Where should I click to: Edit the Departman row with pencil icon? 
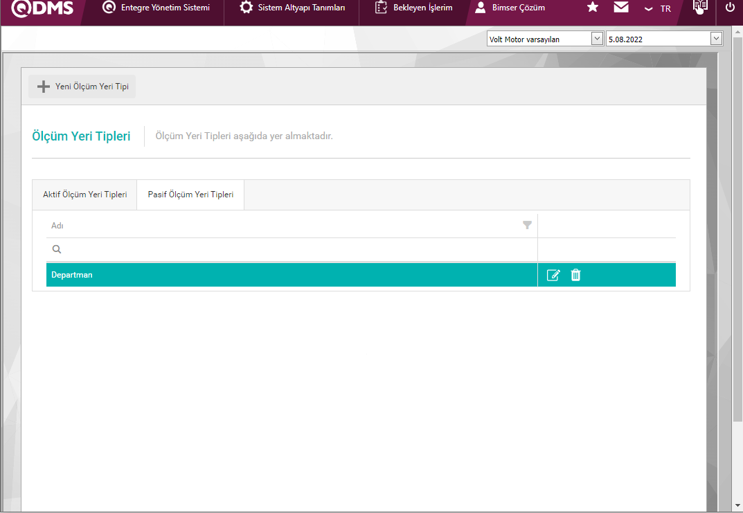click(x=553, y=276)
